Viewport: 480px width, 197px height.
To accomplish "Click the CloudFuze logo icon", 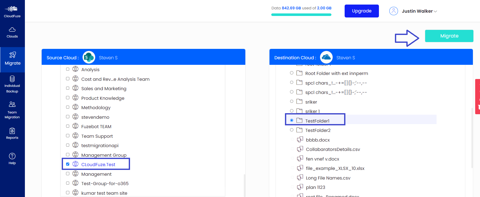I will point(11,9).
